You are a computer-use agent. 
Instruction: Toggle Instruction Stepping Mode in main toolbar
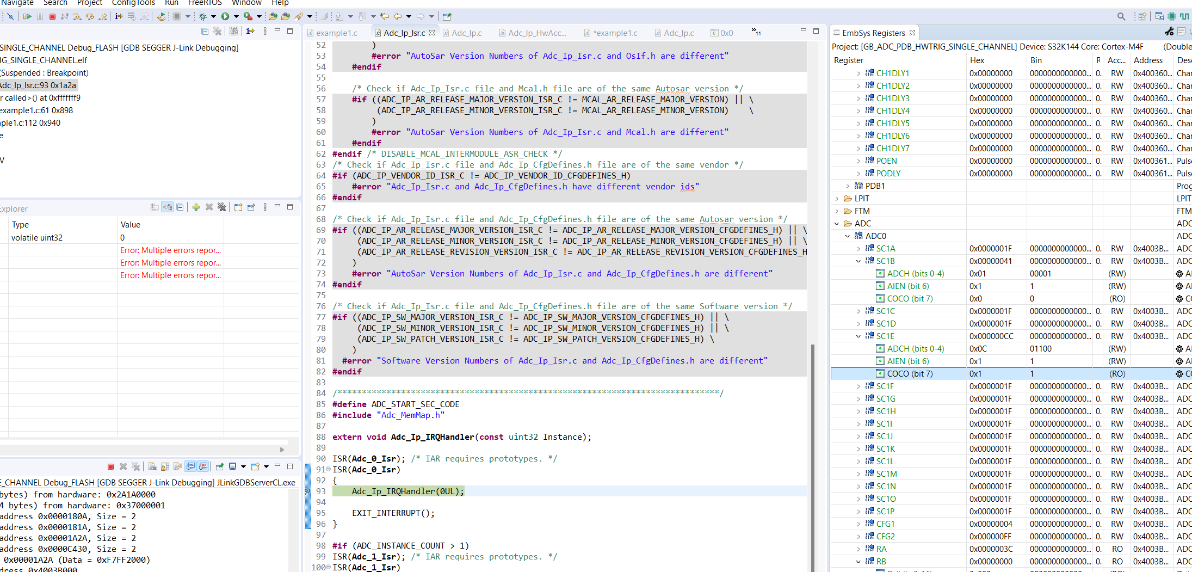click(119, 16)
